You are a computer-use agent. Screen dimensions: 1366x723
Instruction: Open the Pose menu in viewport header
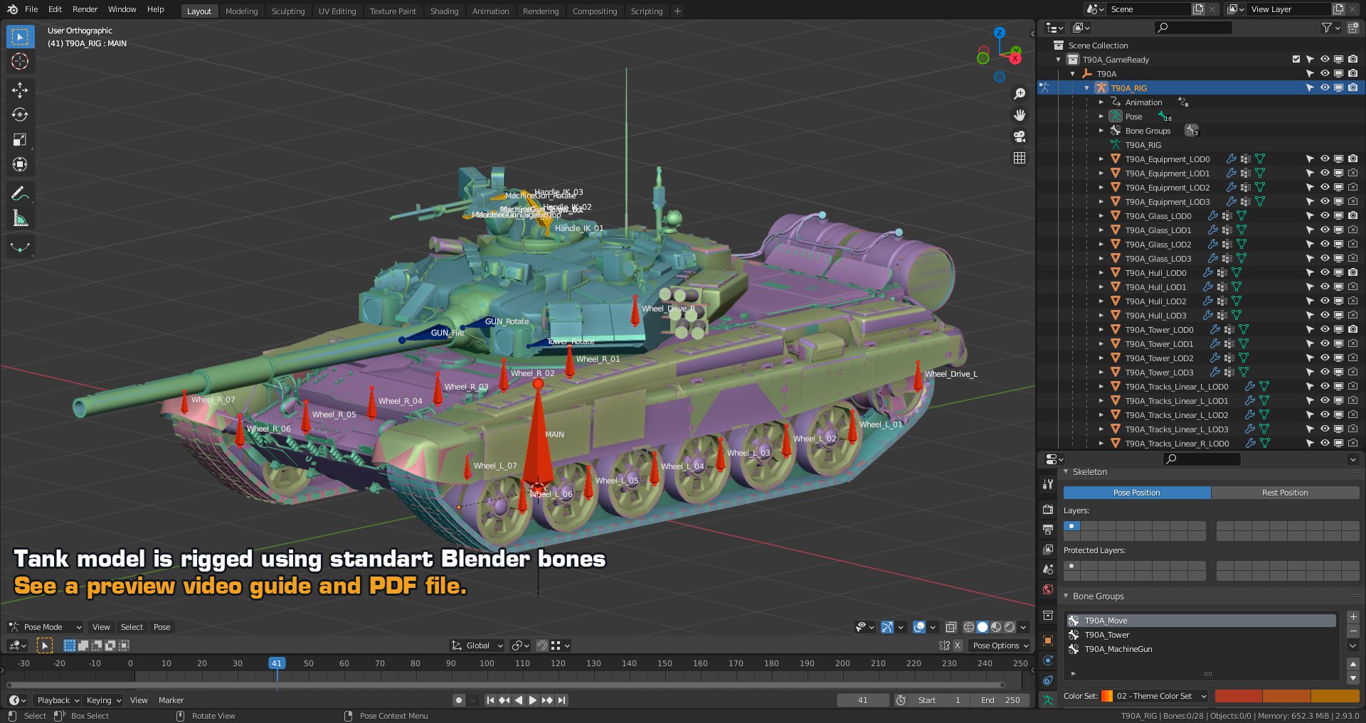click(162, 627)
